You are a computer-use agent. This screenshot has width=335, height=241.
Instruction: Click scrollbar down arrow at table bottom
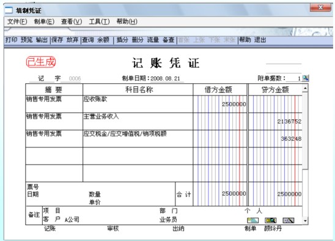305,220
